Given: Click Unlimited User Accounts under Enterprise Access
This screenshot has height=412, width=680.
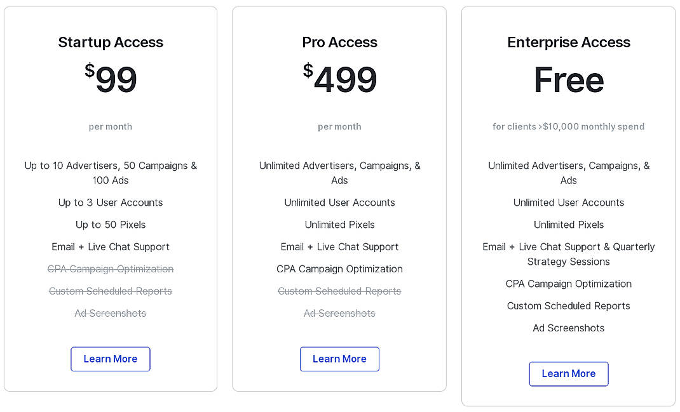Looking at the screenshot, I should coord(568,202).
